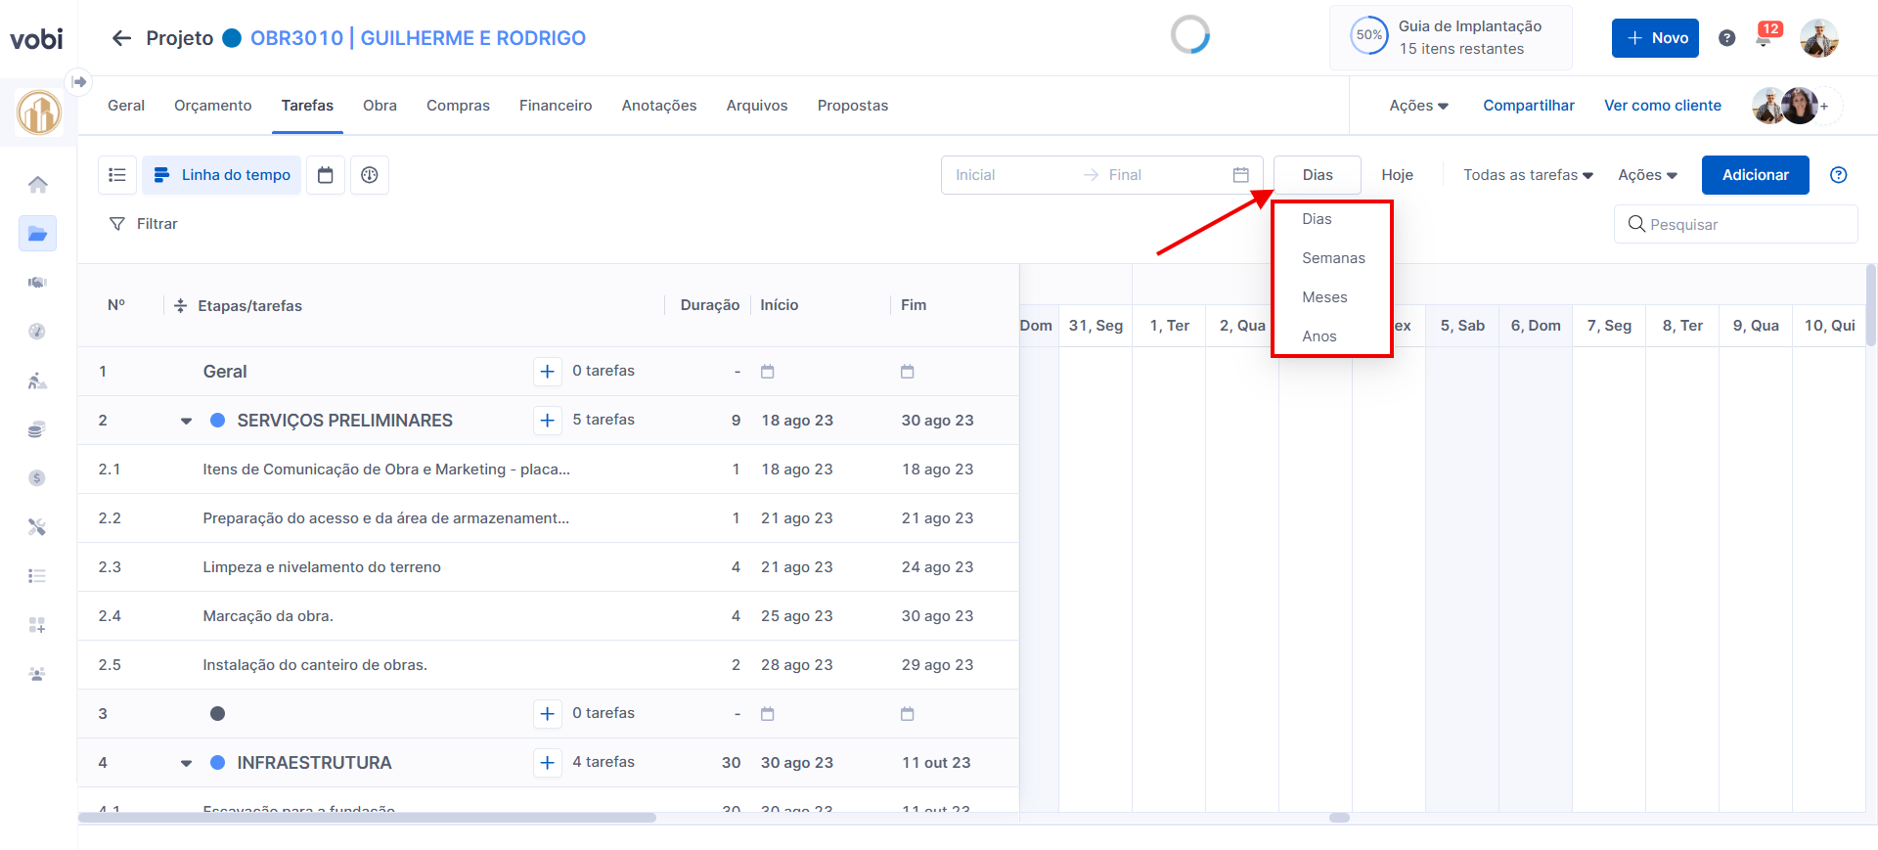
Task: Click the blue help circle beside Adicionar
Action: [1839, 175]
